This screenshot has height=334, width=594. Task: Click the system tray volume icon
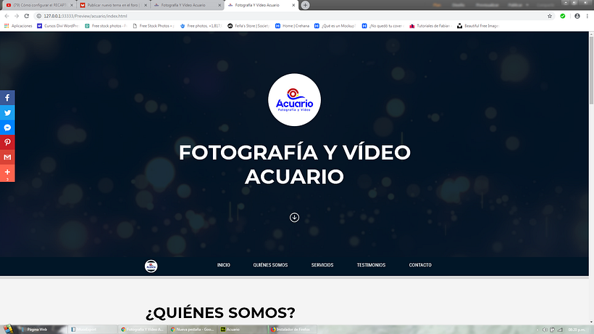pyautogui.click(x=545, y=330)
